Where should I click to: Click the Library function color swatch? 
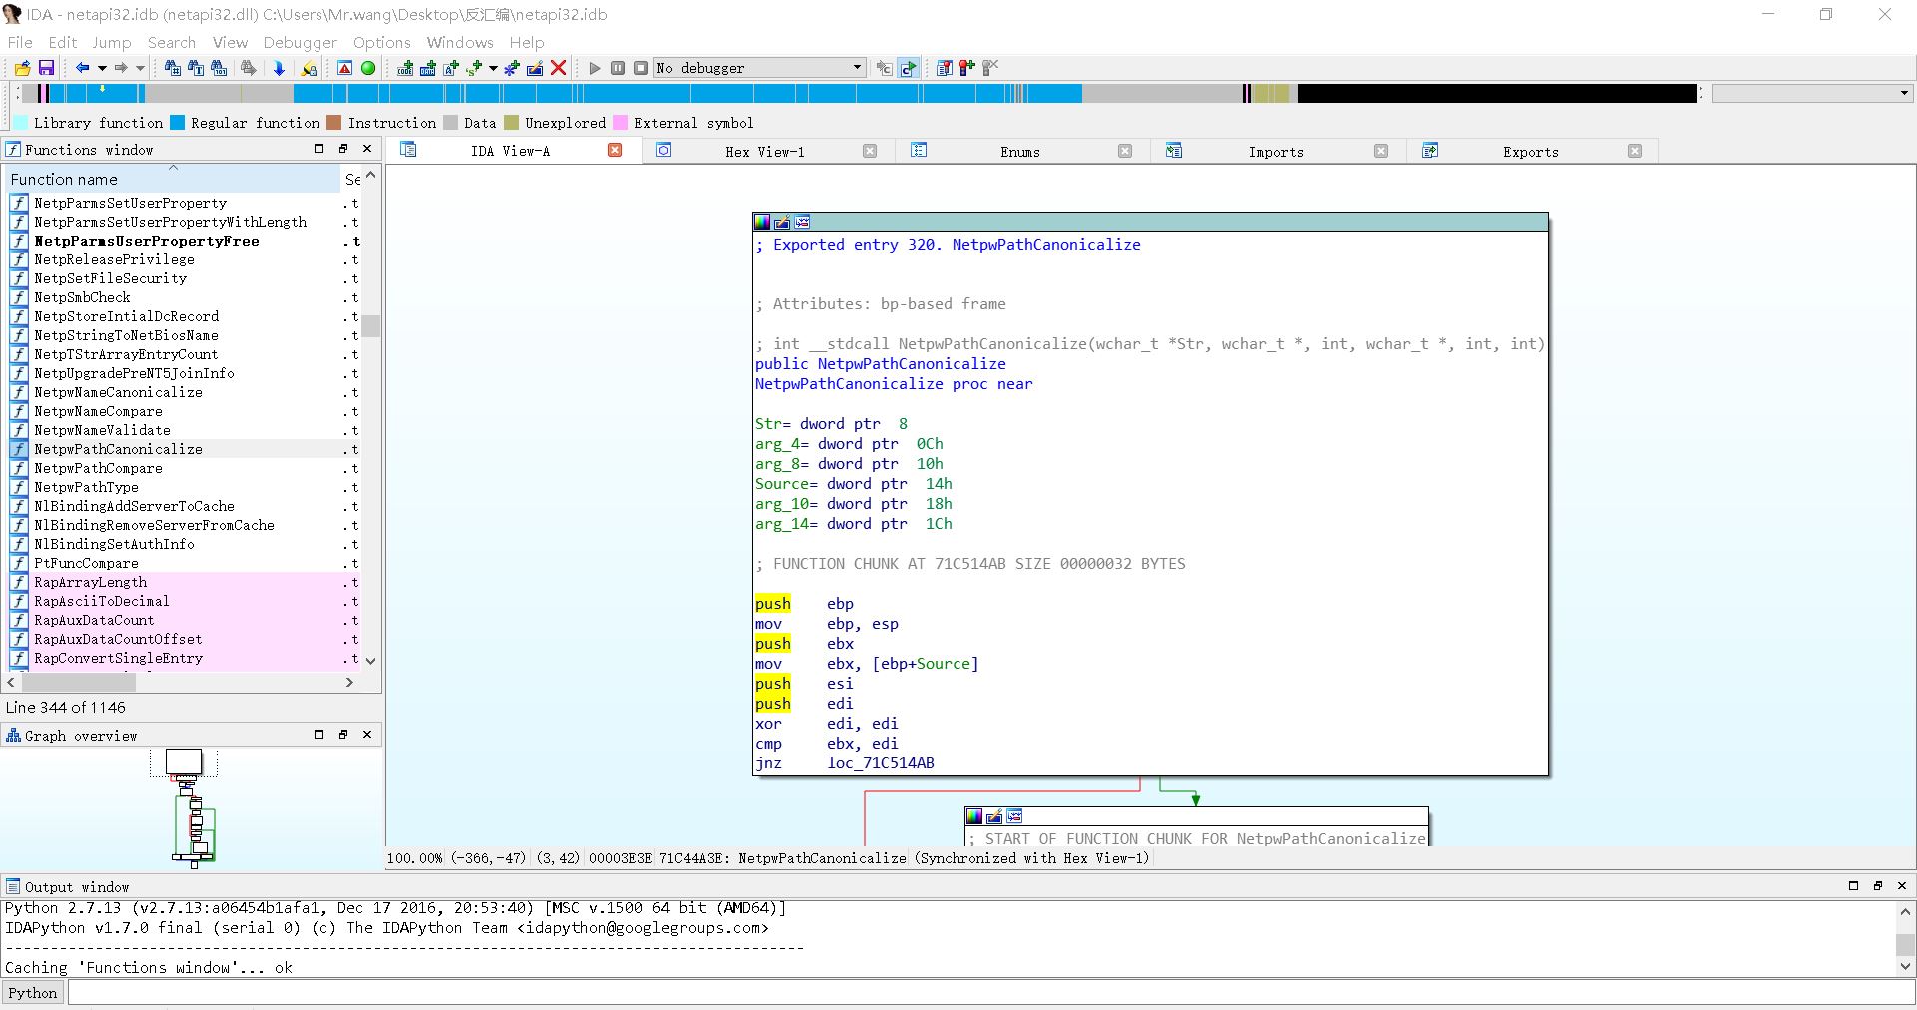click(x=20, y=123)
